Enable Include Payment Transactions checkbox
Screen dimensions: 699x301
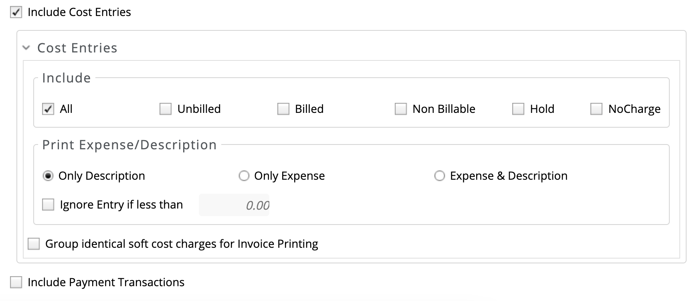[x=16, y=282]
